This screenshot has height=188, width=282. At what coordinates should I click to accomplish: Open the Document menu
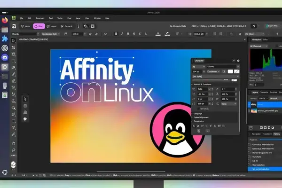(40, 18)
